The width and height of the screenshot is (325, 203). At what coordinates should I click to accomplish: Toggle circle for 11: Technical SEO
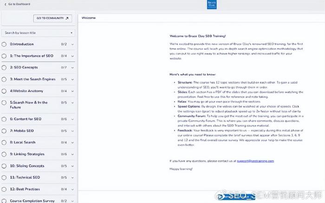pyautogui.click(x=4, y=177)
